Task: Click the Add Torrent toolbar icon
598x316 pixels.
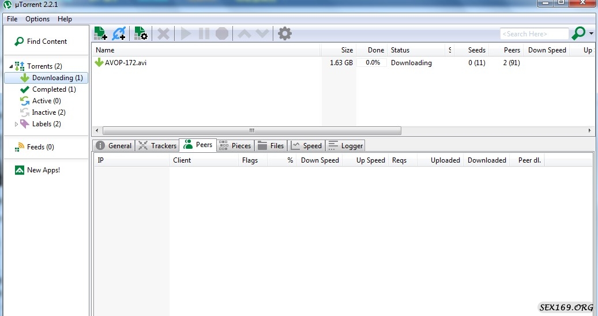Action: 100,34
